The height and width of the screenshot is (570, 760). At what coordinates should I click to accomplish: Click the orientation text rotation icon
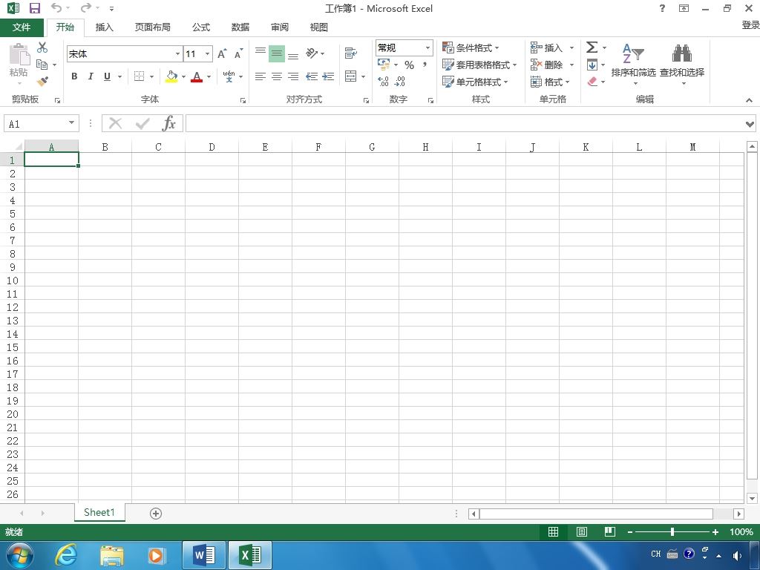312,53
